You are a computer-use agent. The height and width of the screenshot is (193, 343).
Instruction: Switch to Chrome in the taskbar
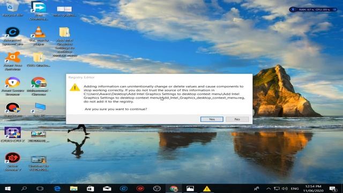(x=174, y=189)
